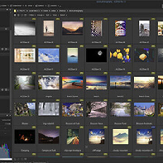Open the Select dropdown above the thumbnails
The width and height of the screenshot is (163, 163).
[x=63, y=15]
